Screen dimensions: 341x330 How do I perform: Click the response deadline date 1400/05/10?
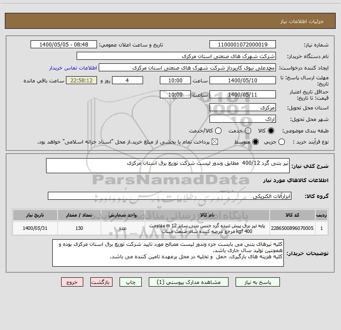243,80
